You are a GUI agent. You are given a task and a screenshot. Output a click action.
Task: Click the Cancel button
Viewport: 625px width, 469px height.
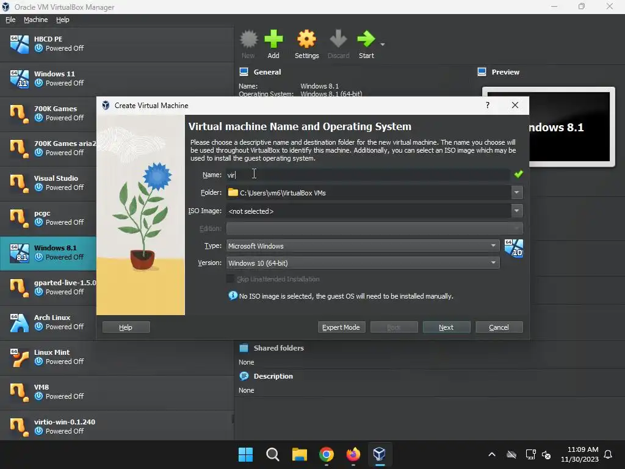pos(499,327)
